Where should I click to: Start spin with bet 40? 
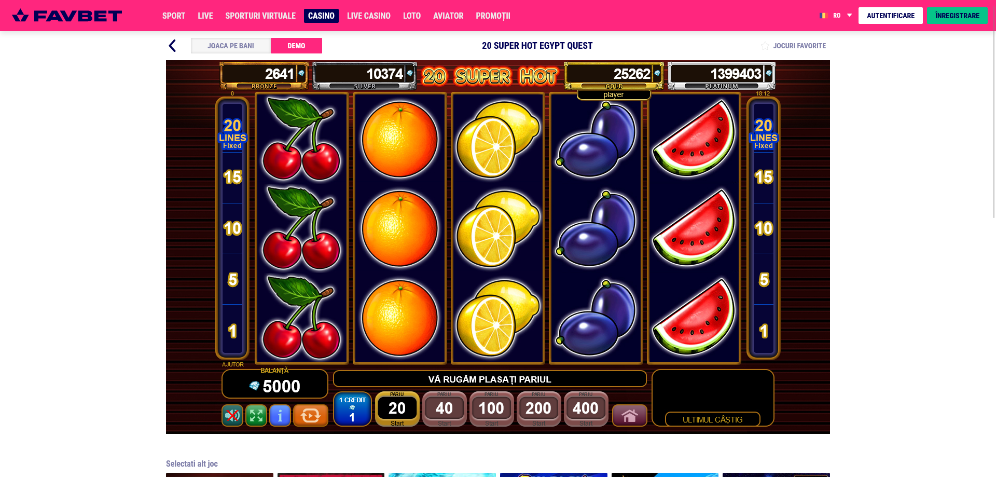click(x=444, y=409)
